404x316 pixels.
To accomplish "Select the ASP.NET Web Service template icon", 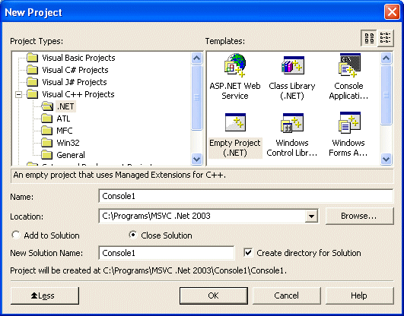I will [235, 65].
